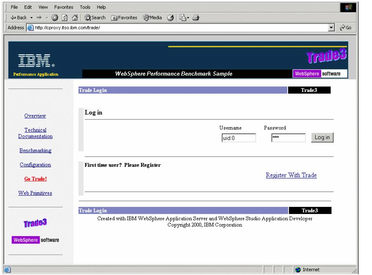Screen dimensions: 372x275
Task: Click the Trade3 logo in the banner
Action: (326, 56)
